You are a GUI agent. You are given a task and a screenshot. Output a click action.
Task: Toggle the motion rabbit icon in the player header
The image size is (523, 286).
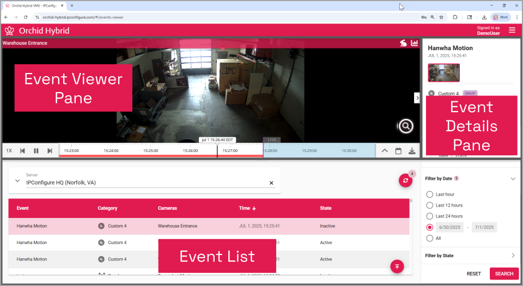[x=403, y=43]
